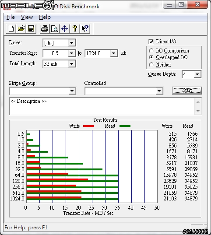Expand the Drive dropdown list

[72, 43]
